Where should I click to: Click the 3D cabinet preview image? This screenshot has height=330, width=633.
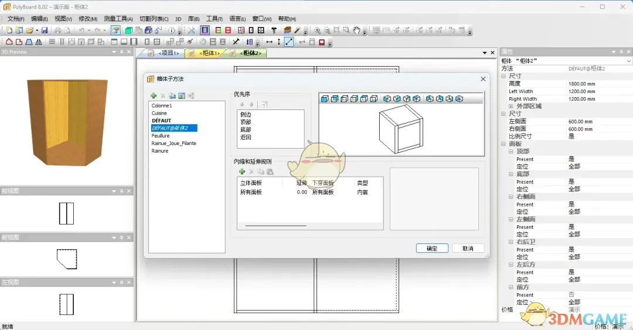(x=67, y=122)
